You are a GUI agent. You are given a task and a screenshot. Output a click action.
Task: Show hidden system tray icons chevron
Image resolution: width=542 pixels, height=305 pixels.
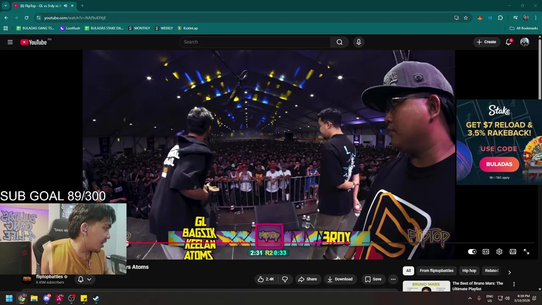pos(470,298)
